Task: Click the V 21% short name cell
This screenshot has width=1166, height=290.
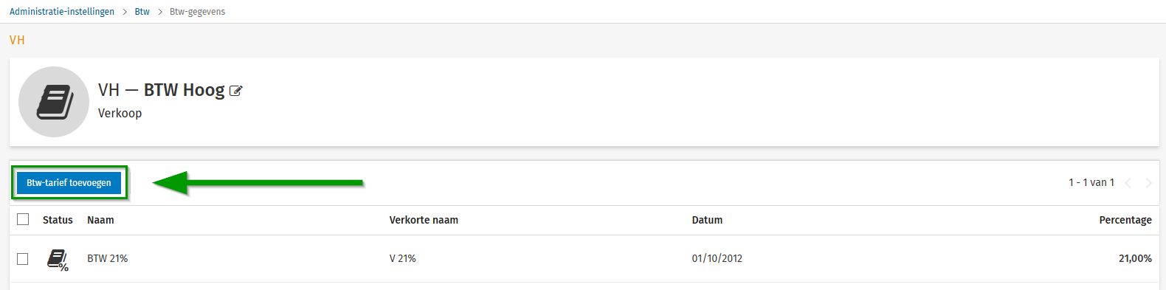Action: (x=402, y=258)
